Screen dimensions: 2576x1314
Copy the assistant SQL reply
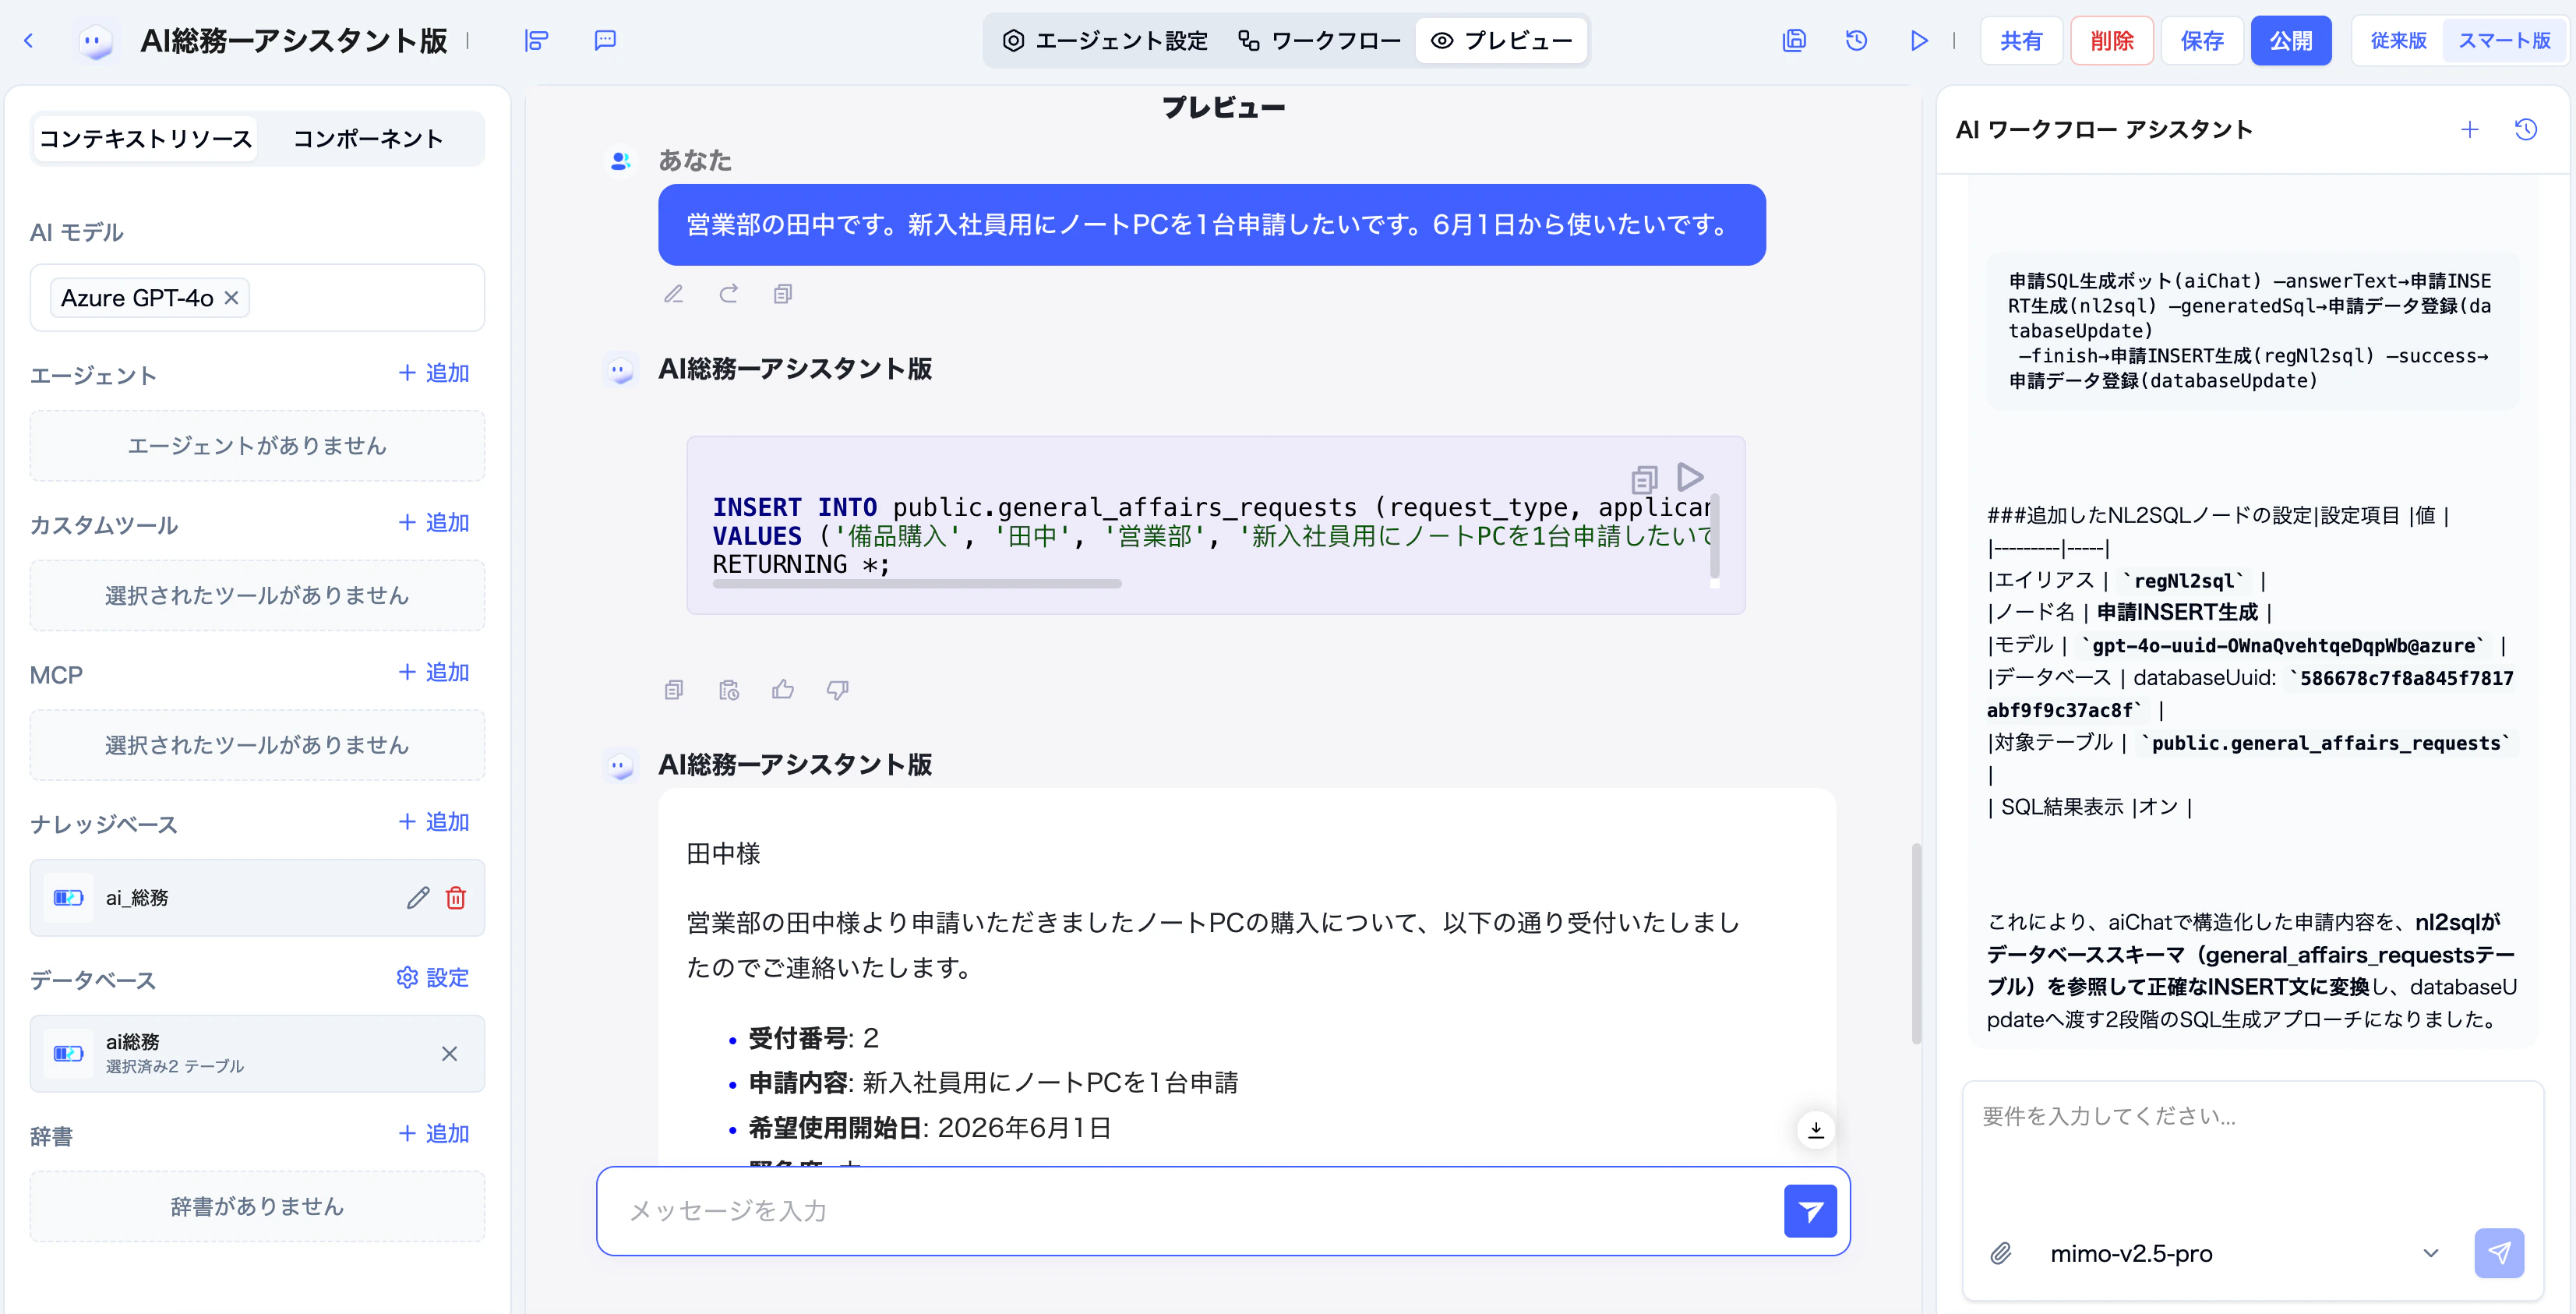[674, 690]
